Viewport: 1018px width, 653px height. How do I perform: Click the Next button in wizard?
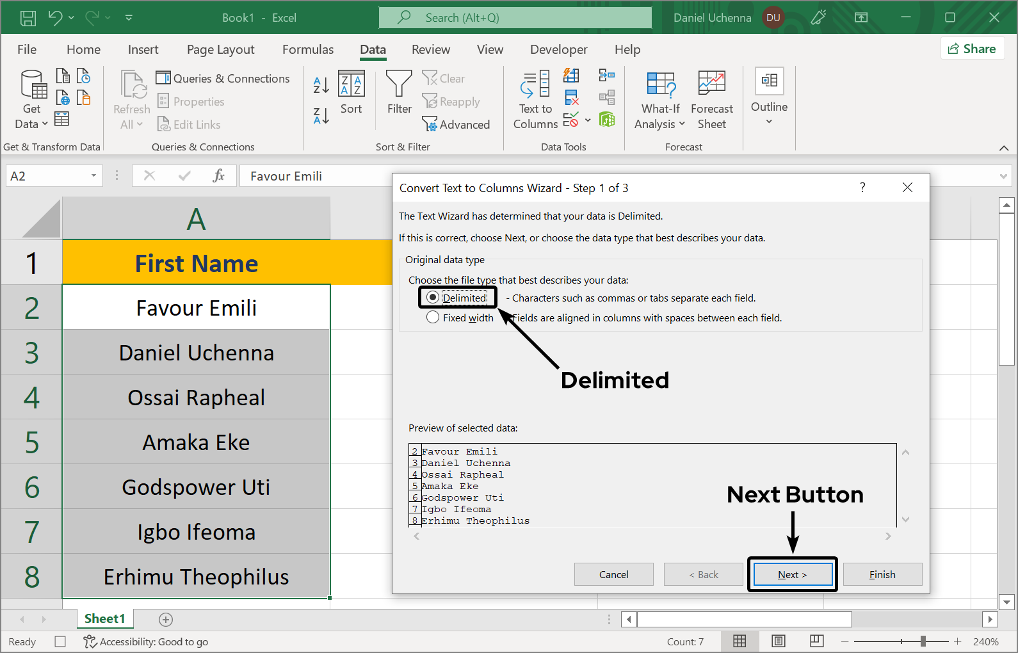(x=793, y=574)
